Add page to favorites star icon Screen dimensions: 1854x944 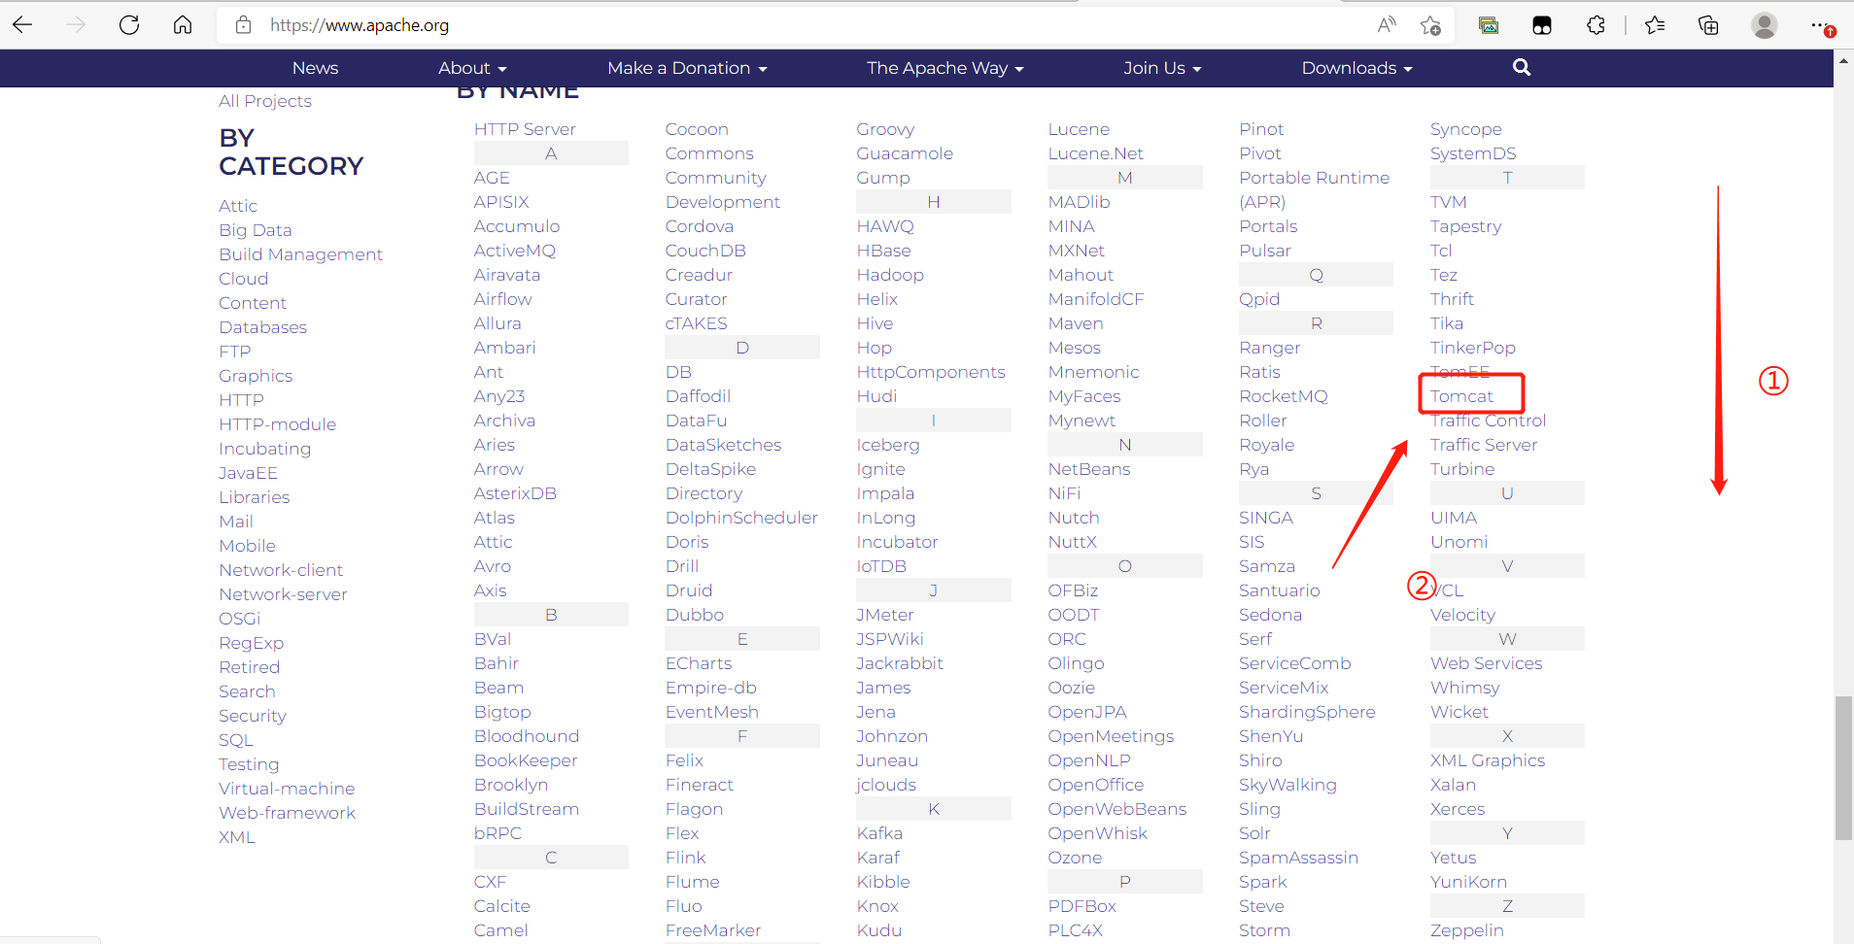(x=1430, y=25)
